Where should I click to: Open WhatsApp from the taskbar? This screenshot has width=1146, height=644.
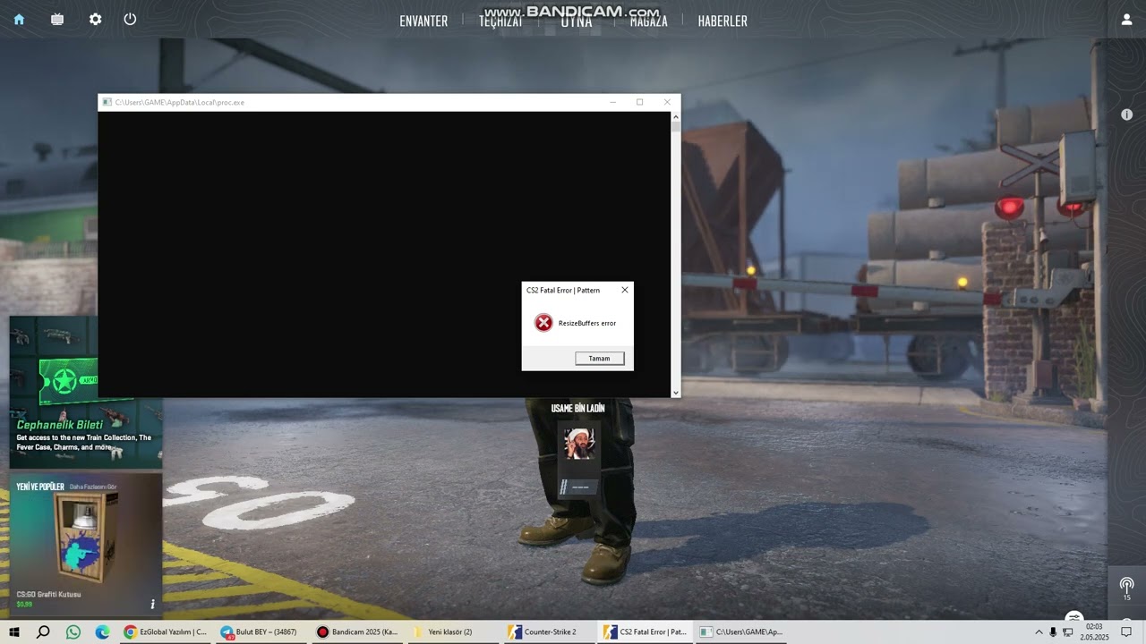tap(73, 631)
